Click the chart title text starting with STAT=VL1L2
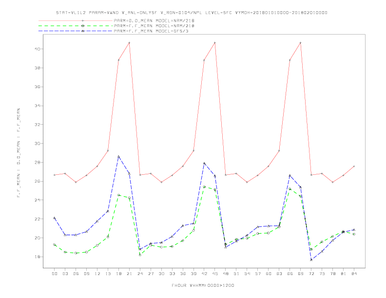386x298 pixels. [x=192, y=13]
